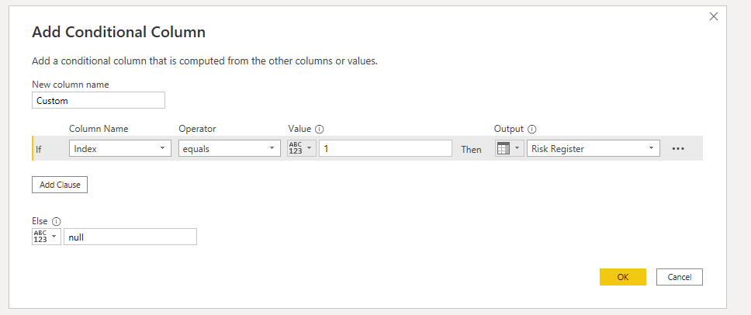Expand the Risk Register output dropdown
This screenshot has width=751, height=315.
point(593,148)
